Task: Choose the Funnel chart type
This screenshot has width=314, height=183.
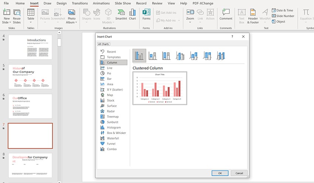Action: [111, 144]
